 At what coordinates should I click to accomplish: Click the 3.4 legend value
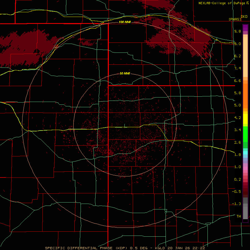(237, 130)
